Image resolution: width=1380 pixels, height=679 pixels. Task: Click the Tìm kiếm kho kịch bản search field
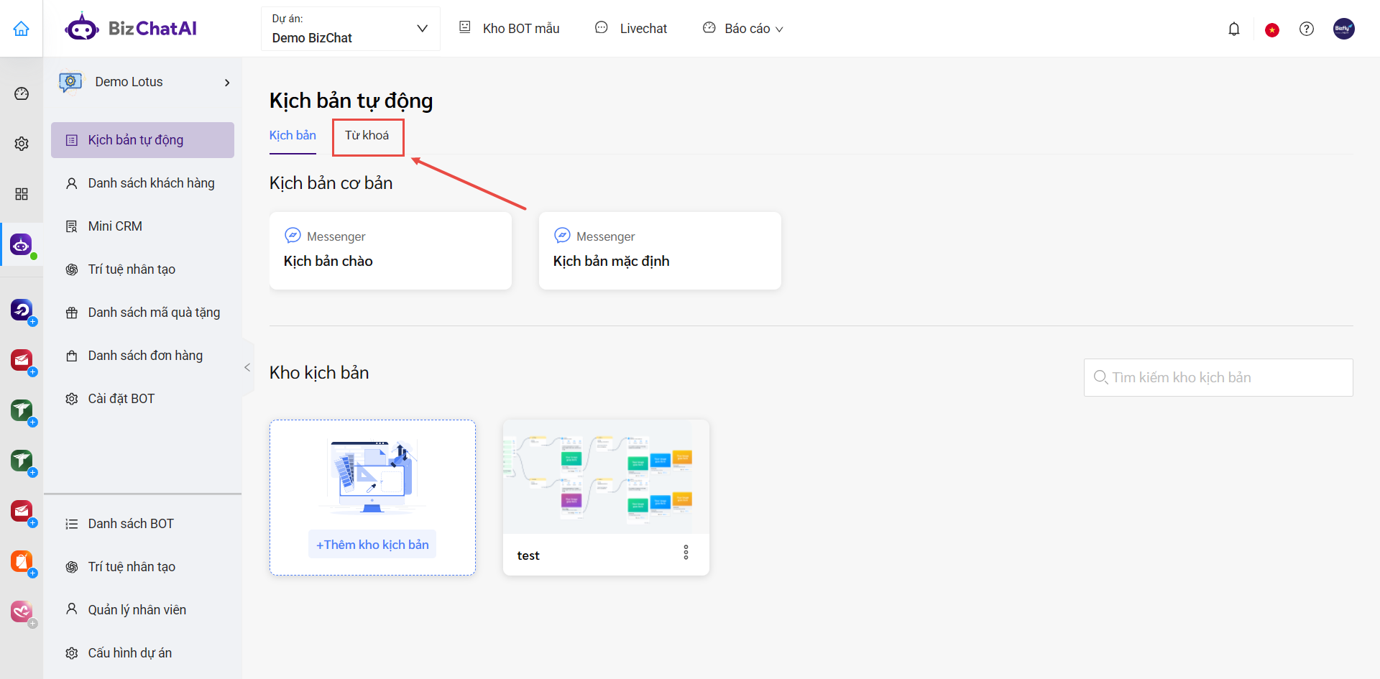click(1218, 377)
